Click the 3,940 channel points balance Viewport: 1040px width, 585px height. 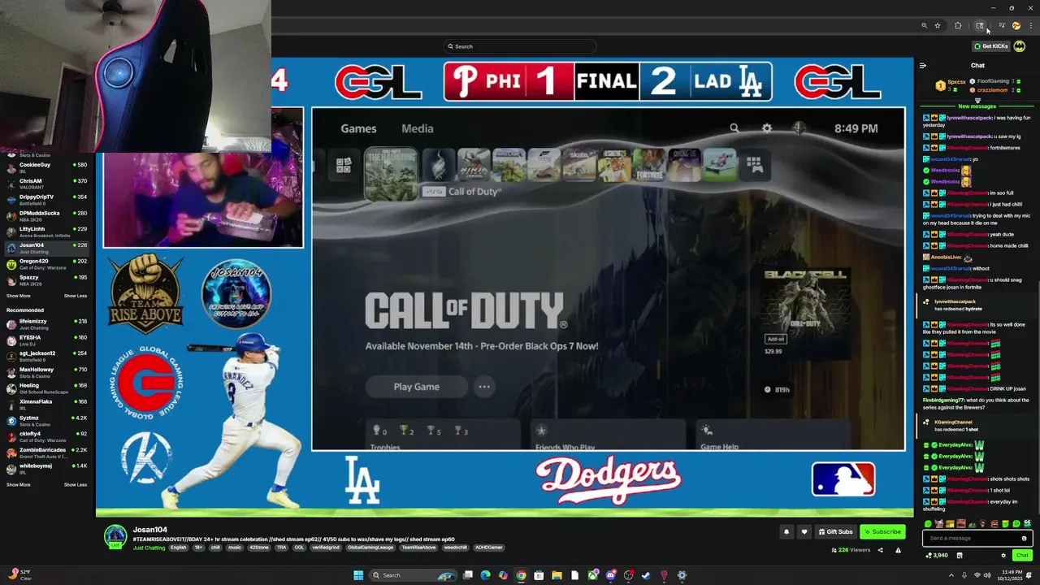click(937, 556)
